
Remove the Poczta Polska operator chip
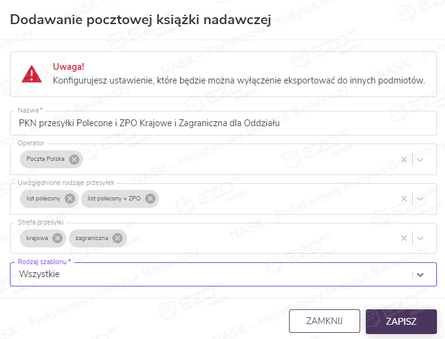[x=74, y=159]
